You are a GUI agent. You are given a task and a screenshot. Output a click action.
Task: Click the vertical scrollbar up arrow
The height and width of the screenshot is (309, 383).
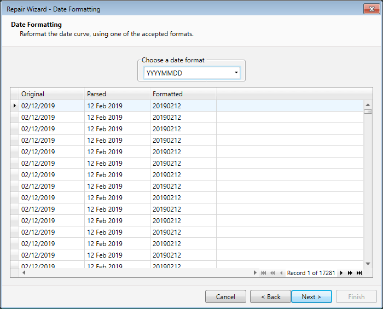pyautogui.click(x=368, y=104)
